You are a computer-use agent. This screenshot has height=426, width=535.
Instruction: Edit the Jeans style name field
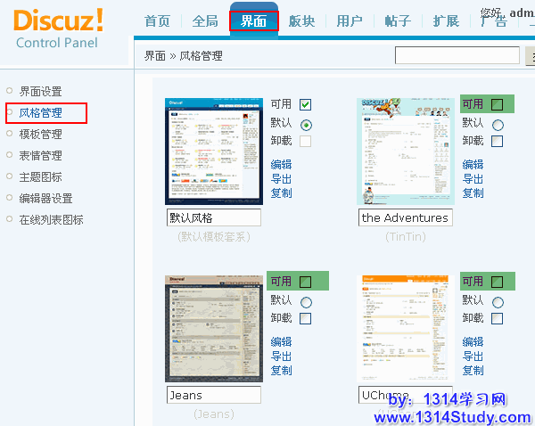[x=213, y=395]
